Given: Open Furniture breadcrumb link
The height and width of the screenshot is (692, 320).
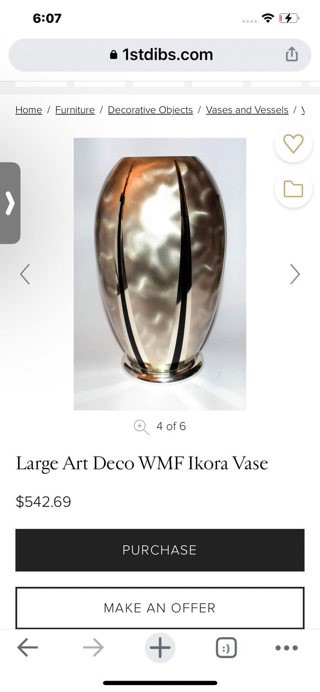Looking at the screenshot, I should tap(75, 110).
